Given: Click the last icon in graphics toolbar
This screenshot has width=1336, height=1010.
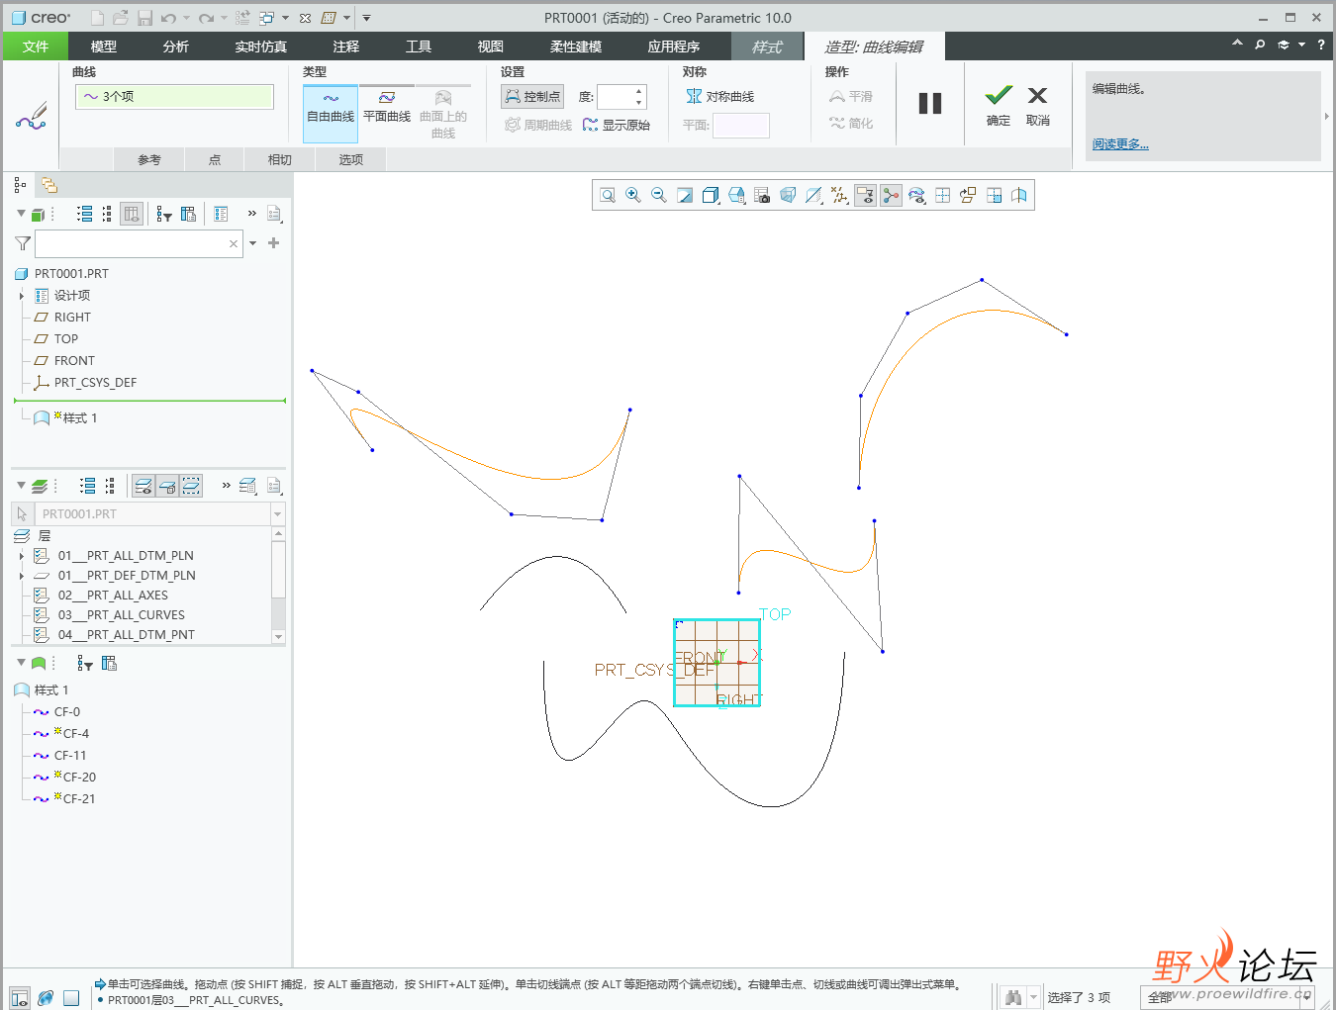Looking at the screenshot, I should click(x=1019, y=196).
